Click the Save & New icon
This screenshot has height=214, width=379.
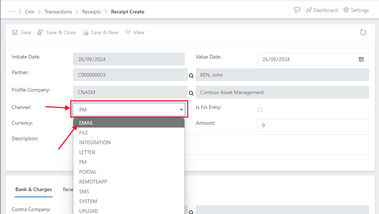85,32
